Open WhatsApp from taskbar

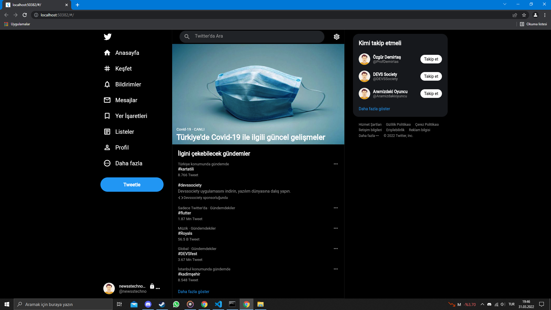(x=176, y=304)
